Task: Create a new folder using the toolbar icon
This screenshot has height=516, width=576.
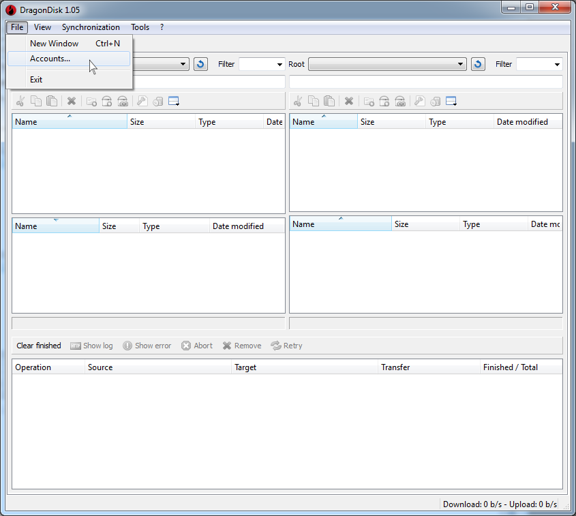Action: point(92,101)
